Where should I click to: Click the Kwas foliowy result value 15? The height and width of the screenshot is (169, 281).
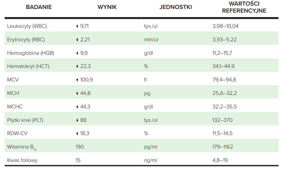pyautogui.click(x=78, y=160)
